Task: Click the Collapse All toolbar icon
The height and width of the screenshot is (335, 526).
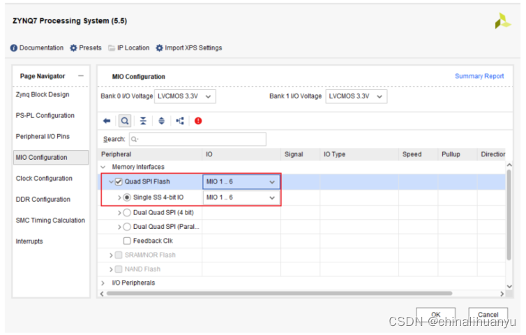Action: coord(143,121)
